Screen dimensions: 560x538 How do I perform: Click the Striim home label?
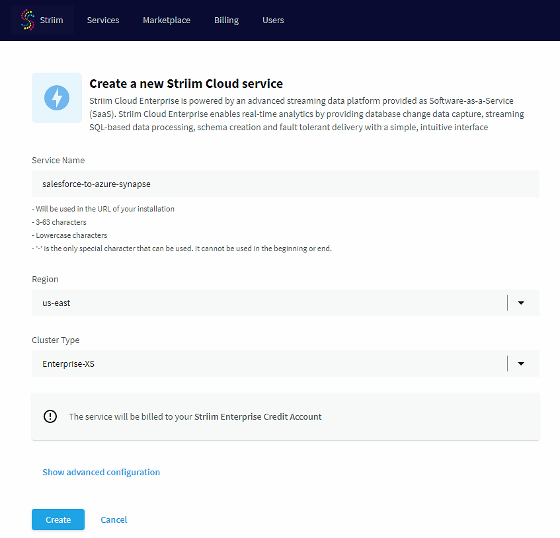point(52,20)
